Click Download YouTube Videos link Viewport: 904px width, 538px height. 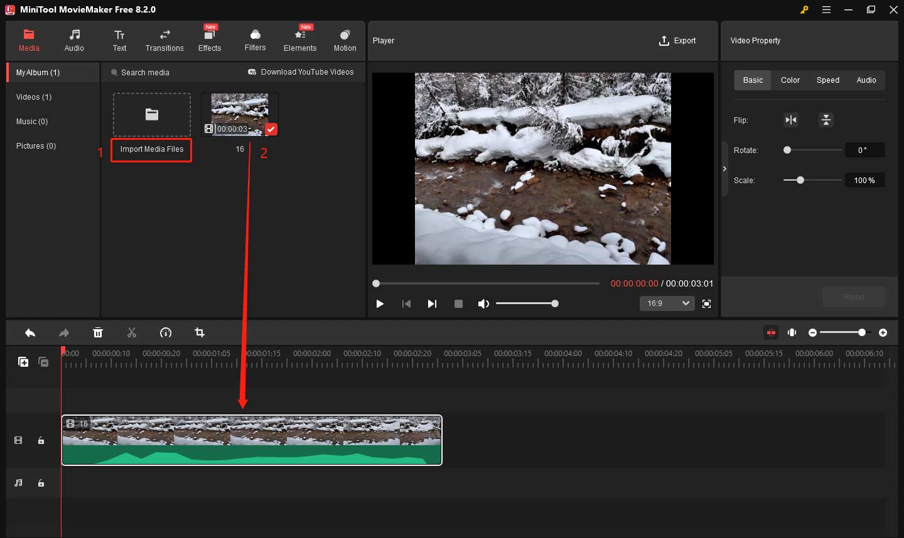click(x=301, y=72)
